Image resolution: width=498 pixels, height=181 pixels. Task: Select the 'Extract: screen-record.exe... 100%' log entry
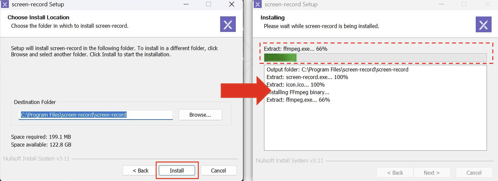coord(307,77)
